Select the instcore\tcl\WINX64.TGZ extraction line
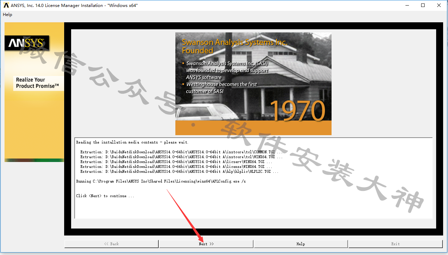Screen dimensions: 448x255 (181, 157)
